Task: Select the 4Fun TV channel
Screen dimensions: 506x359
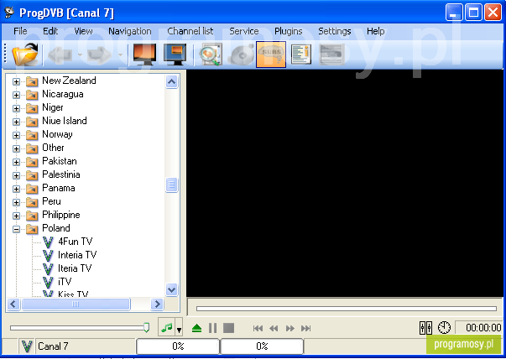Action: tap(76, 242)
